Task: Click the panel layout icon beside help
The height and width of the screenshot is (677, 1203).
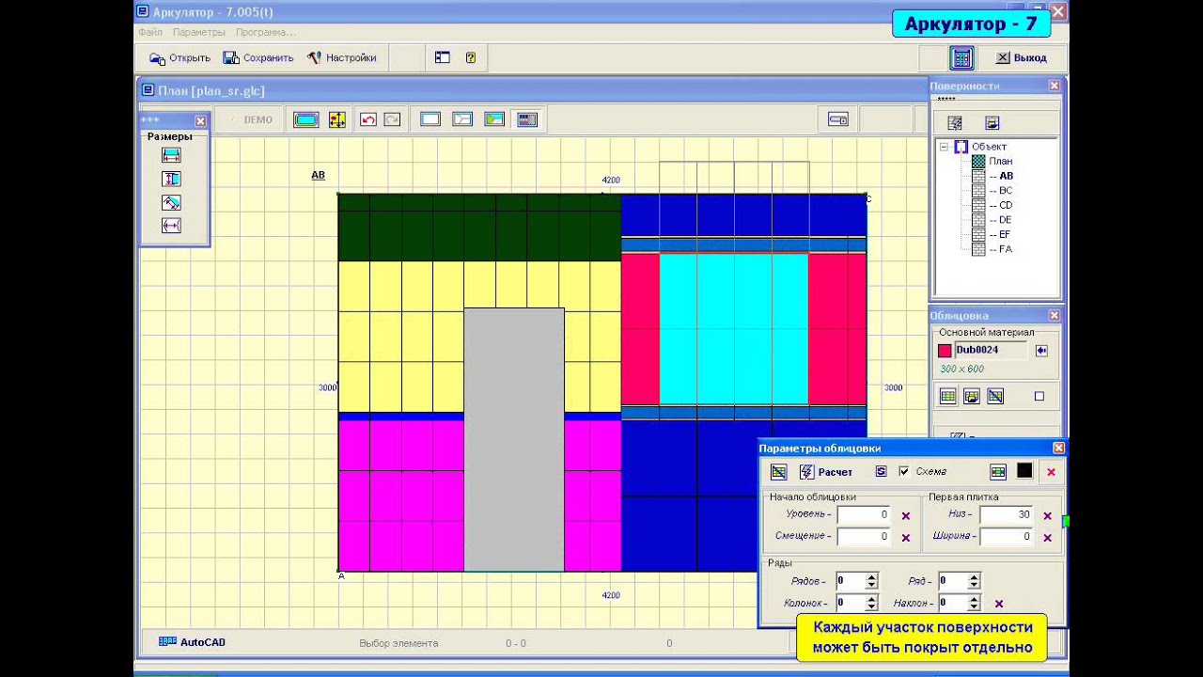Action: [x=443, y=58]
